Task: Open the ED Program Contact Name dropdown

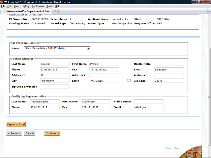Action: pyautogui.click(x=88, y=48)
